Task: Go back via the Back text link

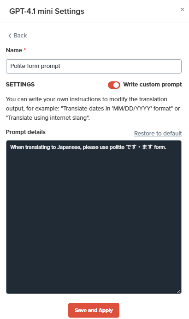Action: (x=20, y=36)
